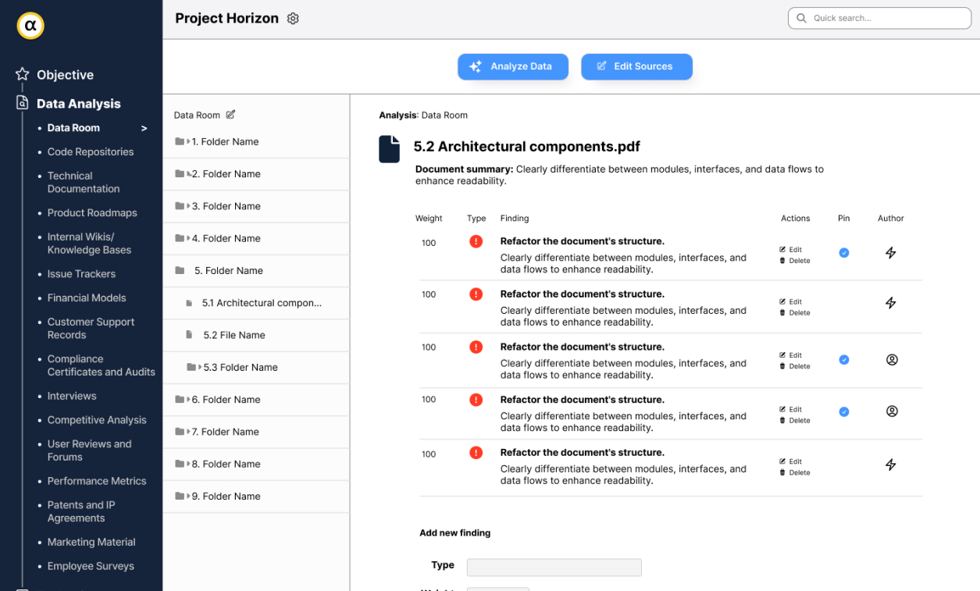
Task: Click the large document icon beside 5.2 Architectural components.pdf
Action: click(389, 148)
